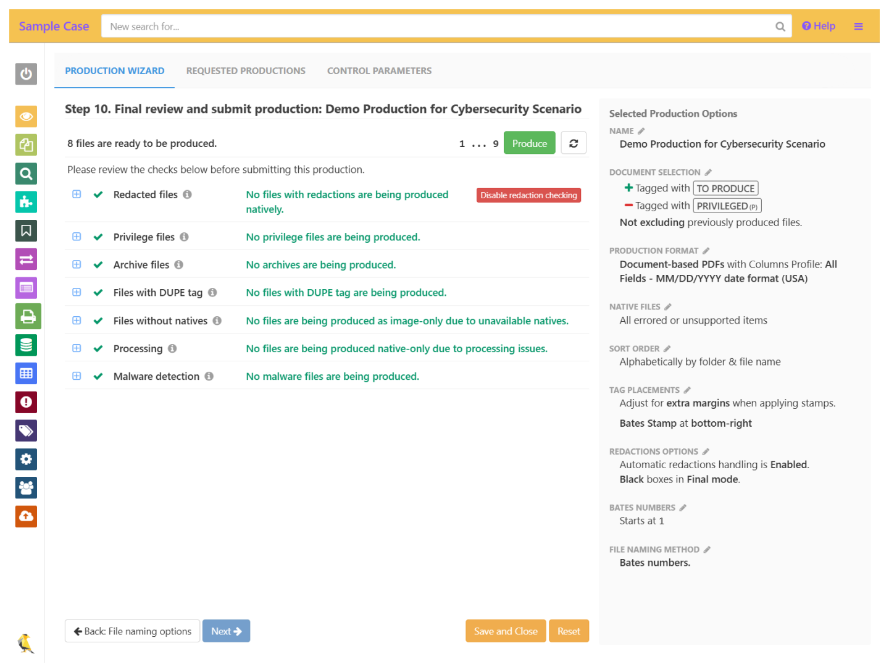889x672 pixels.
Task: Switch to Requested Productions tab
Action: click(246, 71)
